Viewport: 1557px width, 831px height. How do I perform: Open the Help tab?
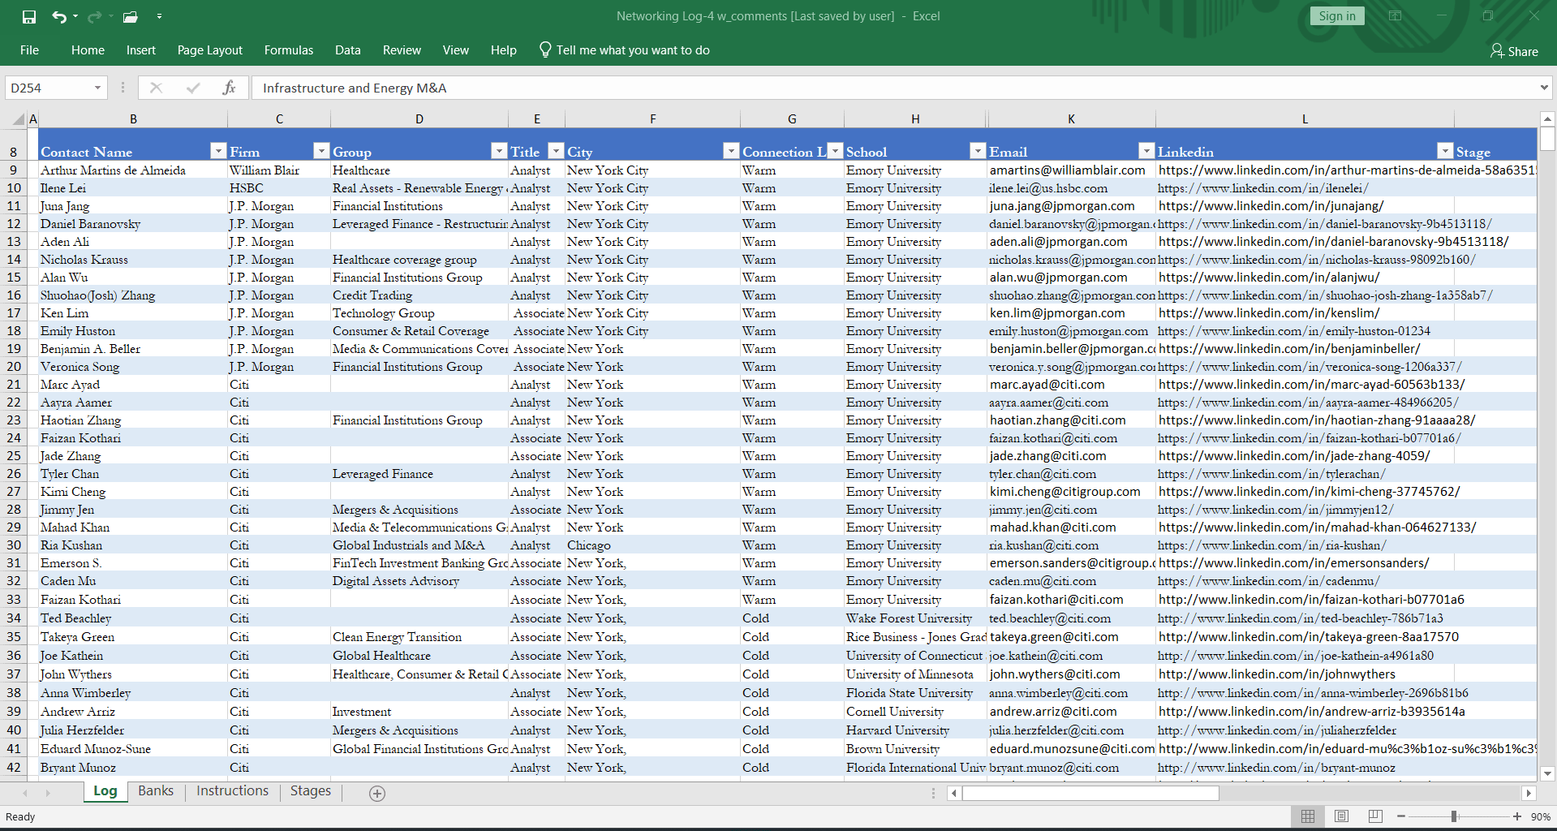pos(504,50)
